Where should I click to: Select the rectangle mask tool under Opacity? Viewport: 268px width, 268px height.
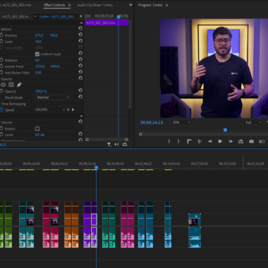pyautogui.click(x=11, y=85)
